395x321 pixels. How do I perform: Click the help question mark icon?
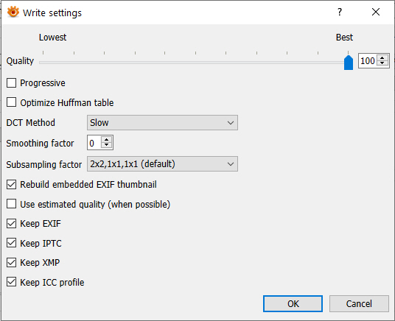point(340,12)
